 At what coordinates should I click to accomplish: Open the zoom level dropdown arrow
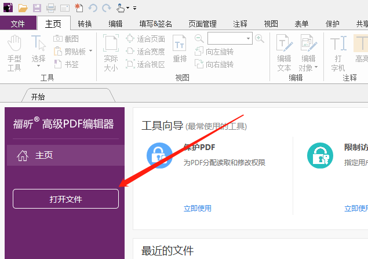248,38
